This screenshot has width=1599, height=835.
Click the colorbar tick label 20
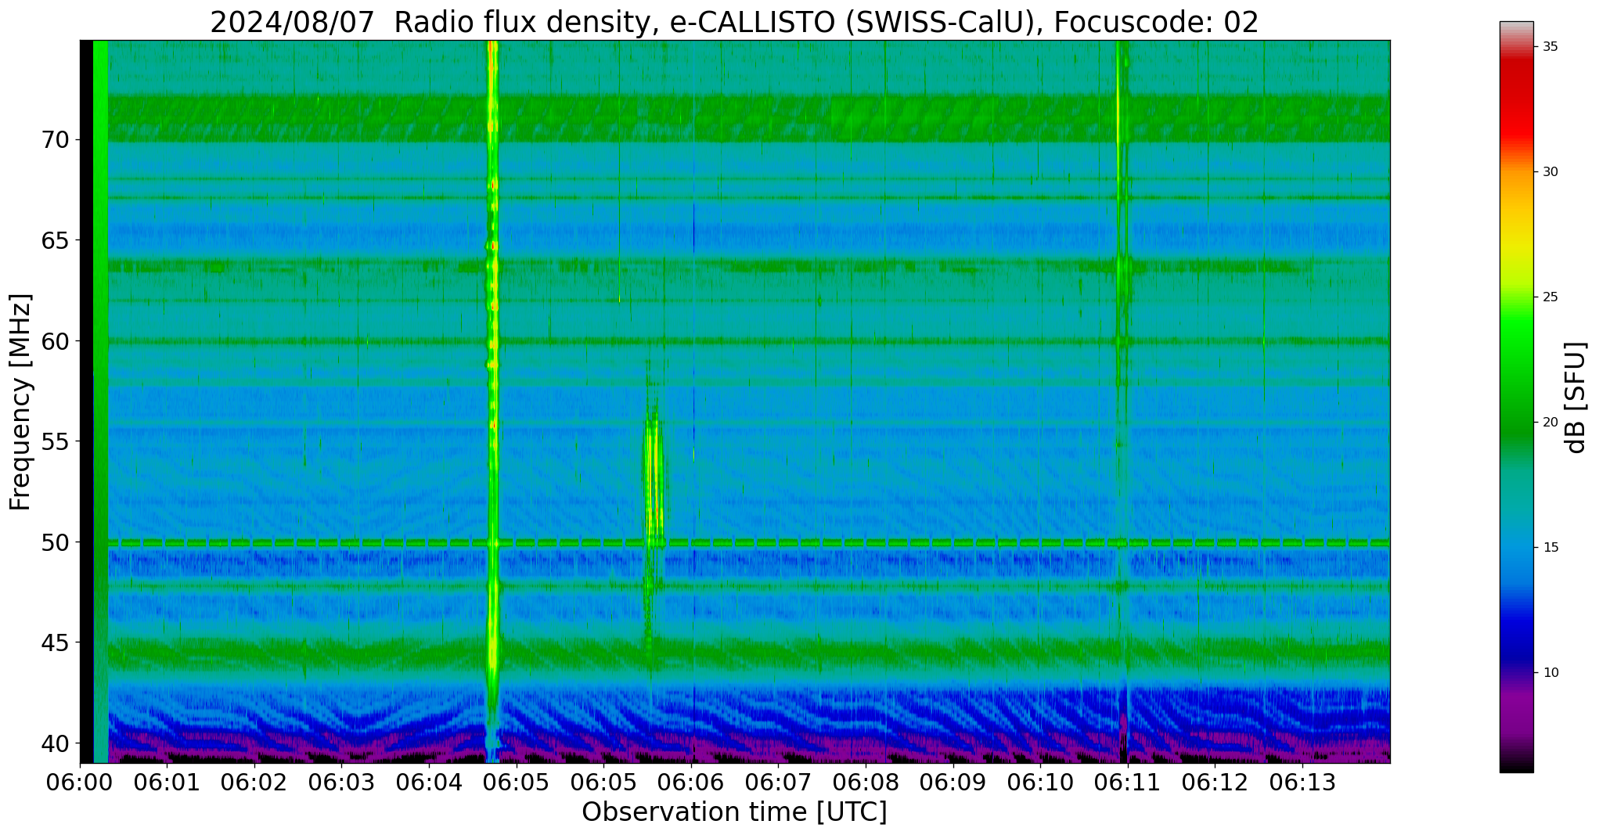click(x=1549, y=422)
